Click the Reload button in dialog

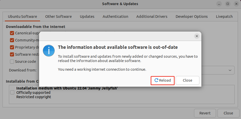162,80
